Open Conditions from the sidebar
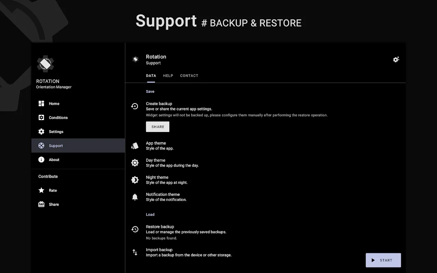 tap(78, 117)
